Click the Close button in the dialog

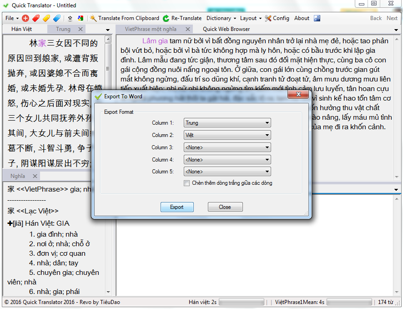(225, 207)
